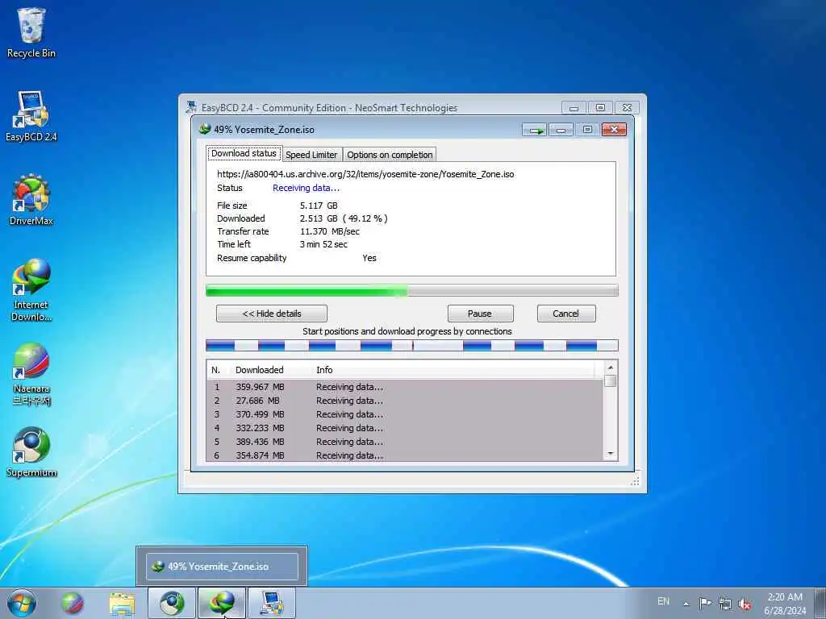Click the Receiving data... status text

pyautogui.click(x=306, y=188)
